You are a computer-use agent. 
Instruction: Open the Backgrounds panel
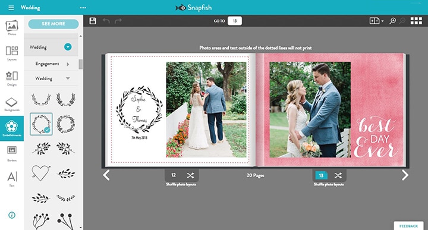[12, 104]
